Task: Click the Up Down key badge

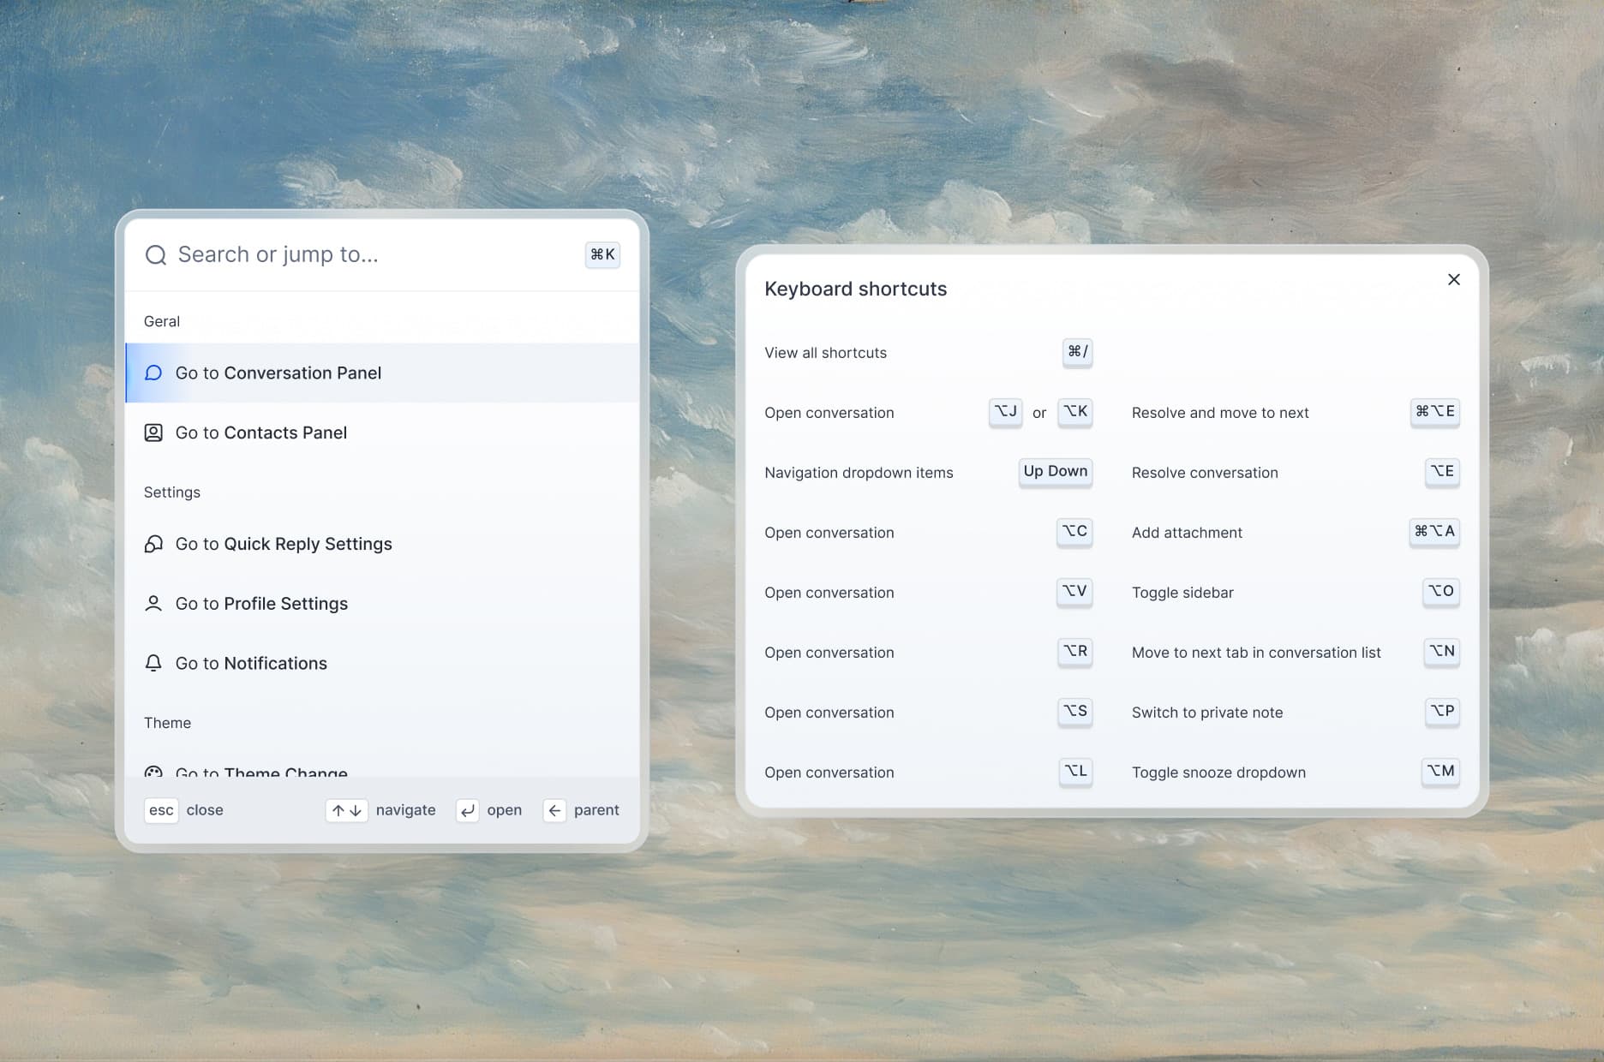Action: pyautogui.click(x=1056, y=472)
